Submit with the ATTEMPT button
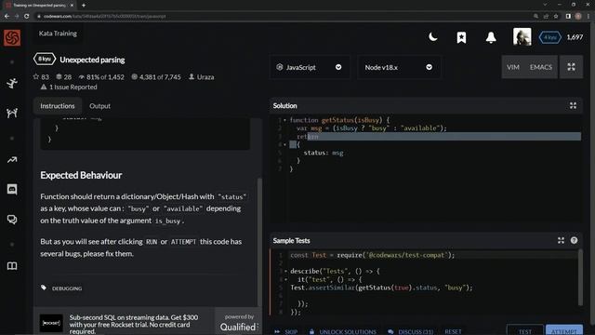 pyautogui.click(x=564, y=330)
